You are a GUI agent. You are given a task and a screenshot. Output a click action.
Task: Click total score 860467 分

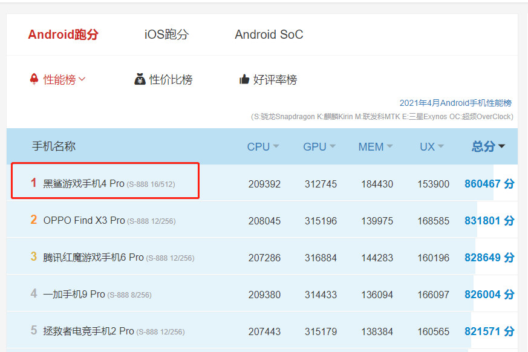coord(489,184)
